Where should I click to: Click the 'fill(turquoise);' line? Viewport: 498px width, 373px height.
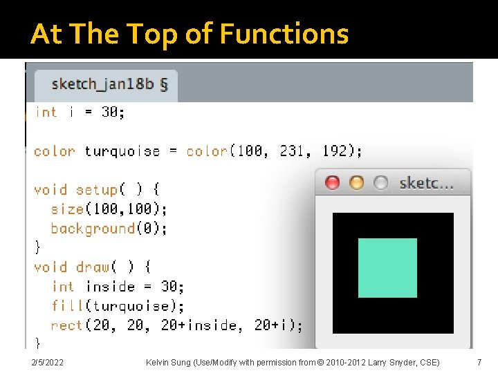[x=118, y=306]
